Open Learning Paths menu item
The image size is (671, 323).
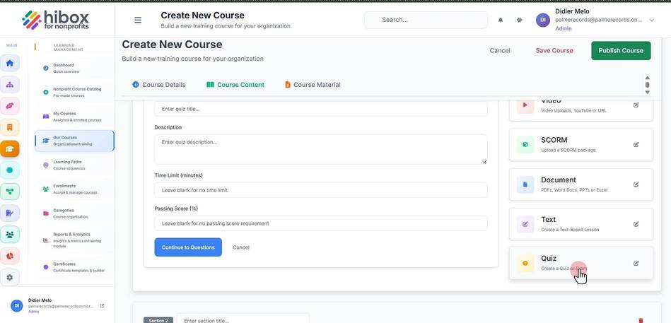[74, 165]
